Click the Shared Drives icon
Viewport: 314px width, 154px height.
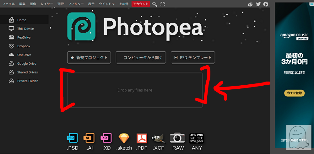tap(11, 72)
